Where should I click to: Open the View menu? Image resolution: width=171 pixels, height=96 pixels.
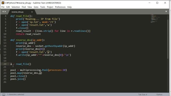click(30, 7)
